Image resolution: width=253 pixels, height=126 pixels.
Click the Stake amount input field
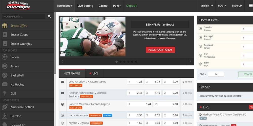216,74
